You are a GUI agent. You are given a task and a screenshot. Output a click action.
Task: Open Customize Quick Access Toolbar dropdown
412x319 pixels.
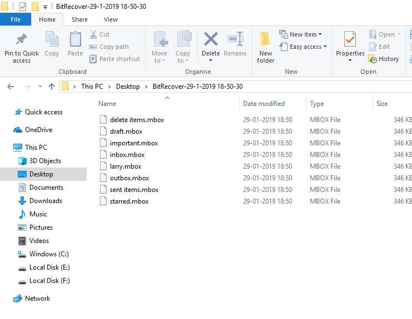click(45, 7)
